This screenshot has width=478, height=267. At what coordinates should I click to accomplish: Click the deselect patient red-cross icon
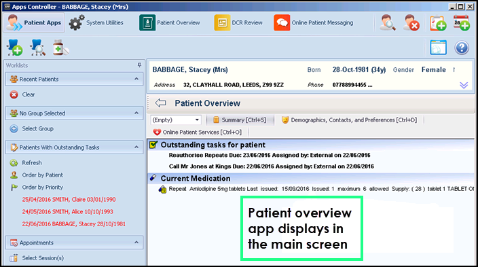[x=411, y=22]
